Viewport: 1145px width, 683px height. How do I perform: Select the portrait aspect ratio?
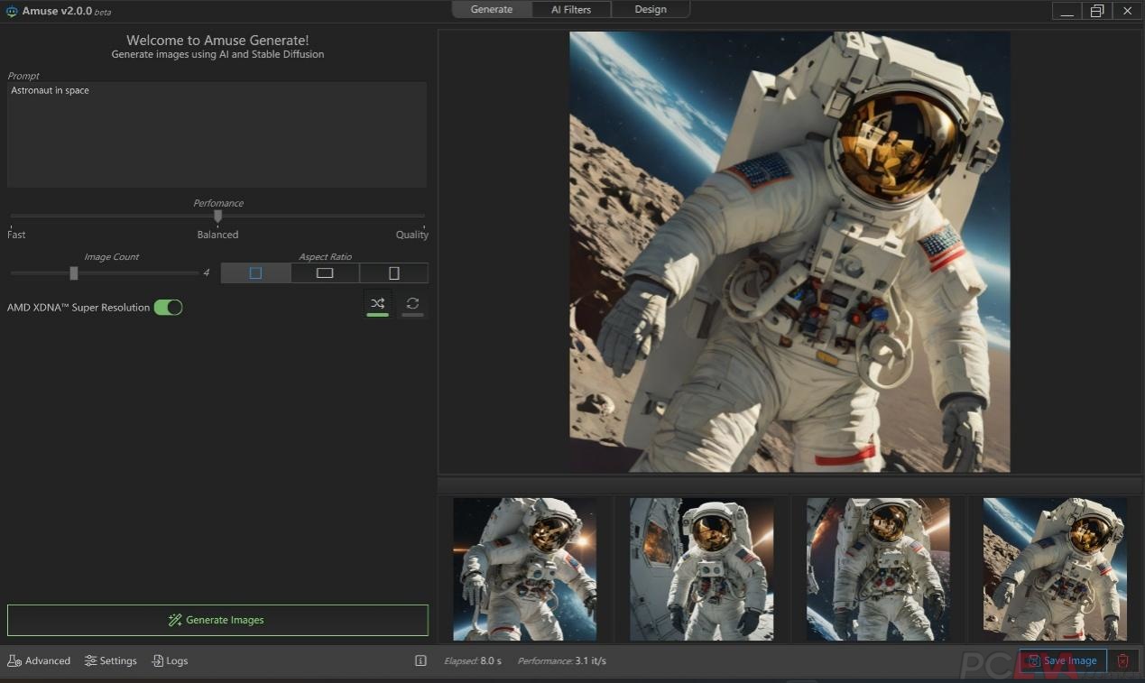pos(393,272)
